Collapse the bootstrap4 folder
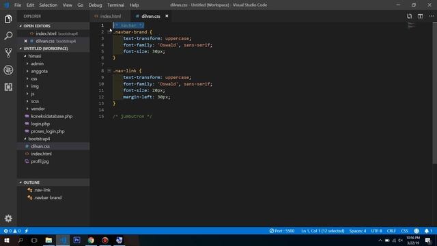 [25, 139]
